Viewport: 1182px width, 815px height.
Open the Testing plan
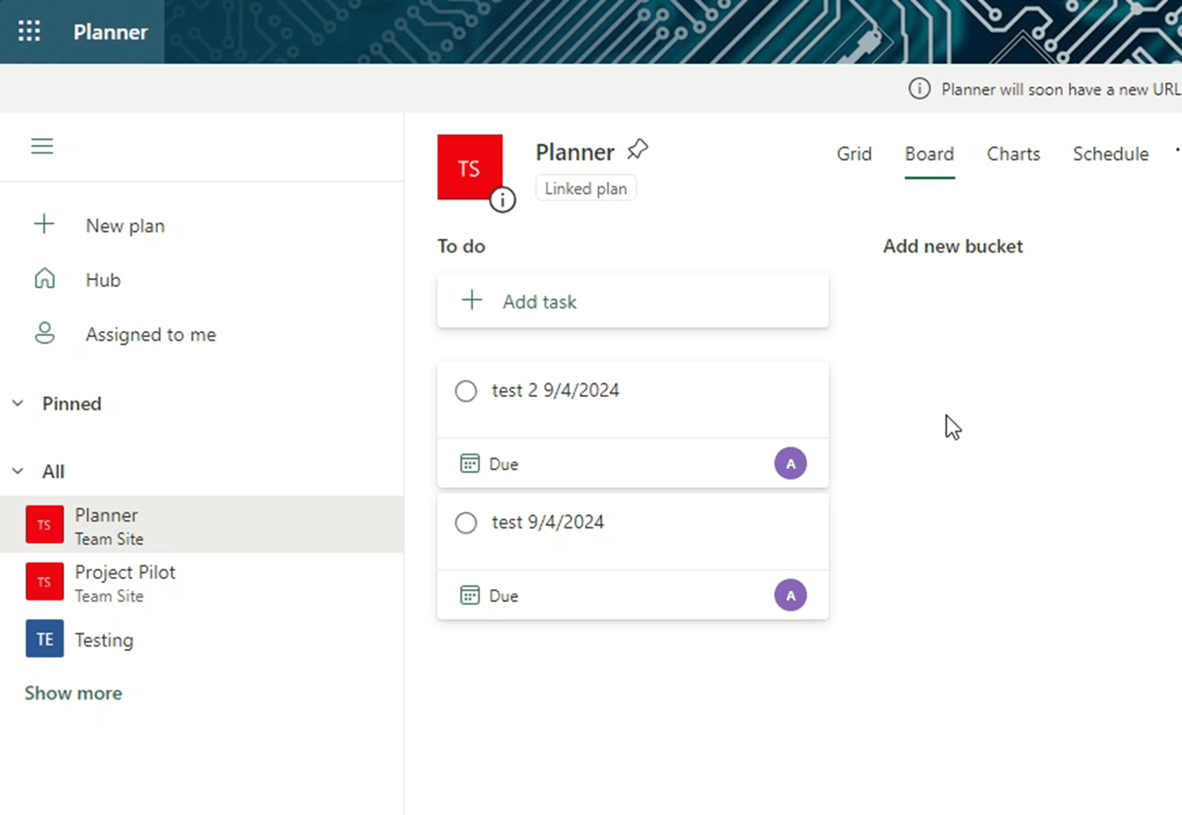coord(202,639)
